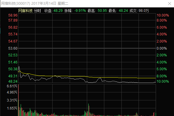Click the 涨幅 value -9.91%
The height and width of the screenshot is (116, 174).
coord(80,11)
